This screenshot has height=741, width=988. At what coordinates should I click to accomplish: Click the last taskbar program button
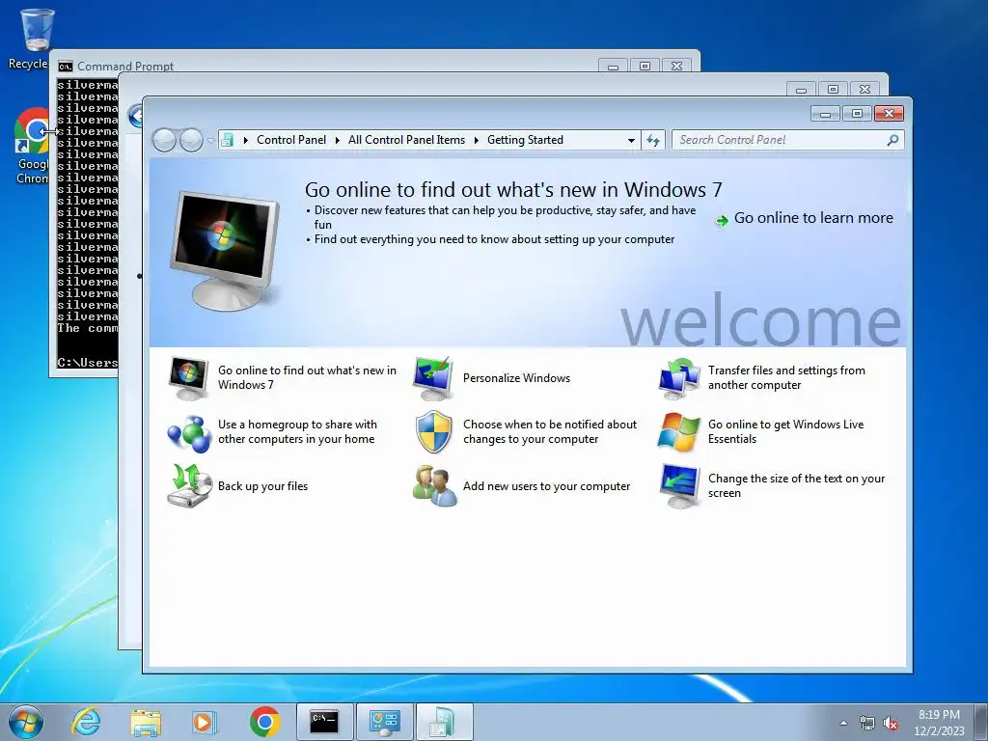444,722
